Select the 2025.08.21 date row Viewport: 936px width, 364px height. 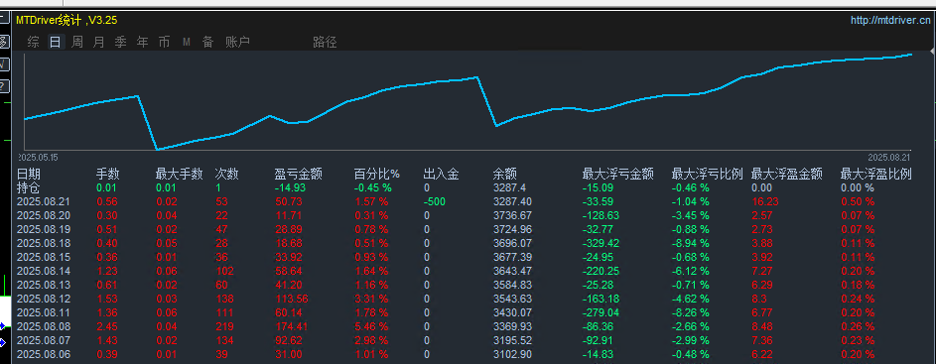coord(45,202)
